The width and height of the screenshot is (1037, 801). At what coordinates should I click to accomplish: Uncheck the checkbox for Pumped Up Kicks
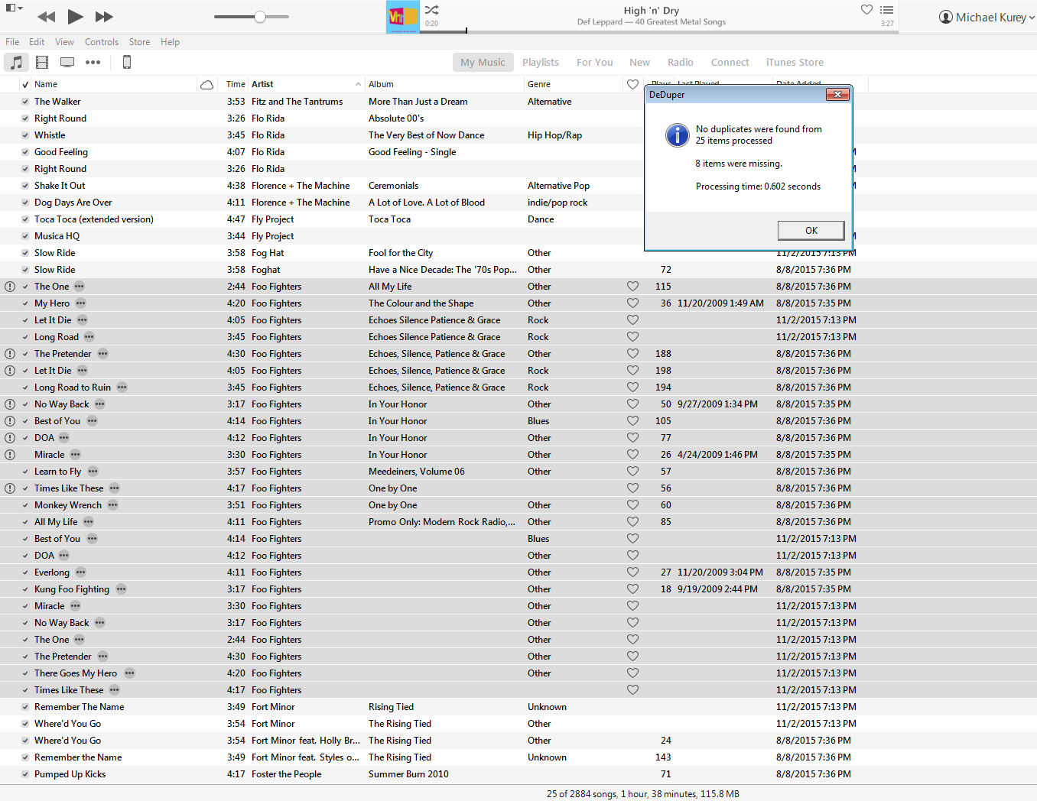coord(25,774)
